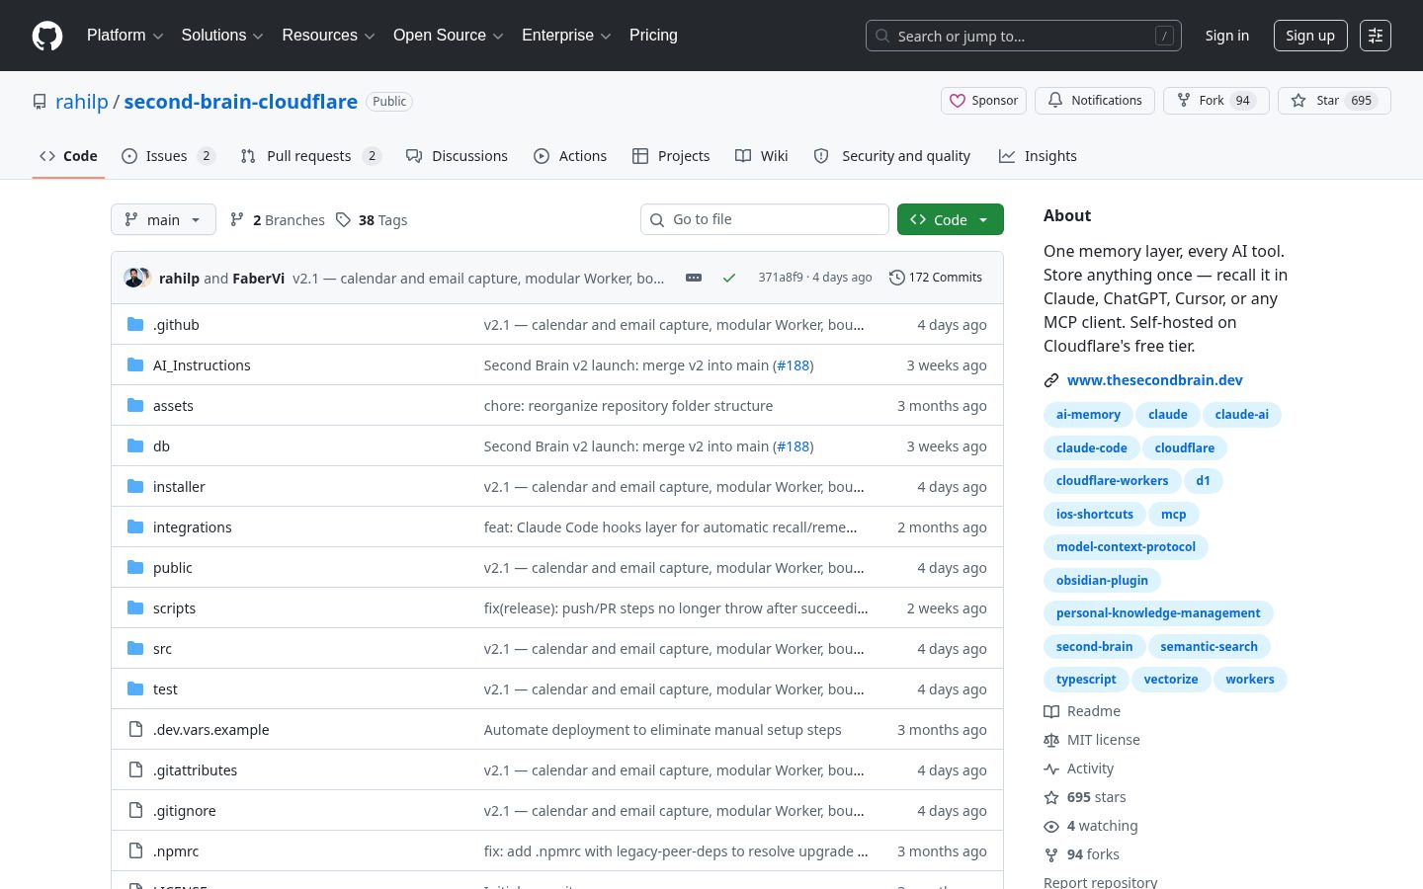The width and height of the screenshot is (1423, 889).
Task: Switch to the Pull requests tab
Action: click(310, 156)
